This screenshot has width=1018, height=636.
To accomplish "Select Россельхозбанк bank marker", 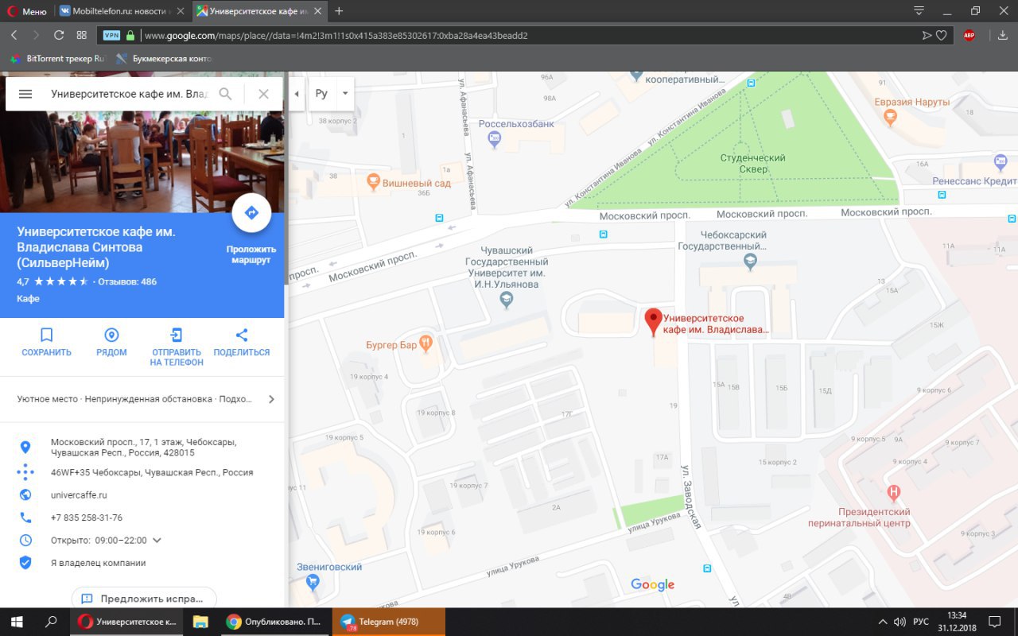I will click(495, 140).
